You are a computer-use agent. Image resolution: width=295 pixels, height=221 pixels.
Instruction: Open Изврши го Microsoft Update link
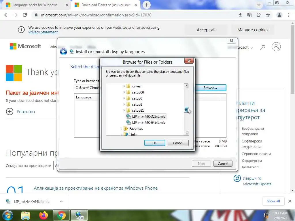tap(257, 181)
